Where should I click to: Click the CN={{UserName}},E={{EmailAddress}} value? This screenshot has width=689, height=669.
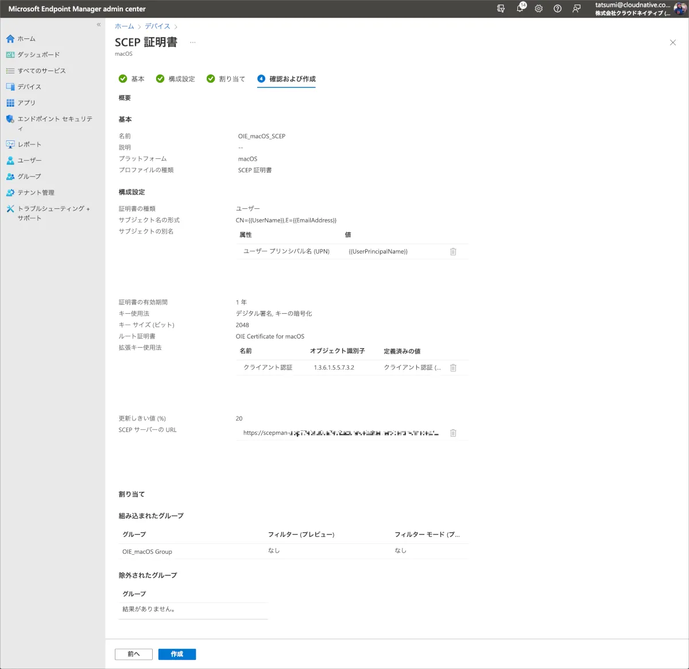(x=286, y=220)
